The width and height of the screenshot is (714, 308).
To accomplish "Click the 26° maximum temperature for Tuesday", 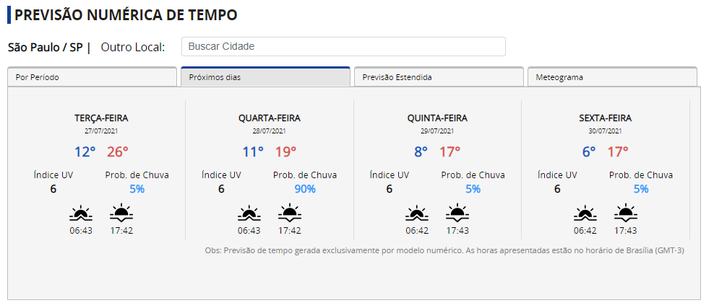I will [x=118, y=151].
